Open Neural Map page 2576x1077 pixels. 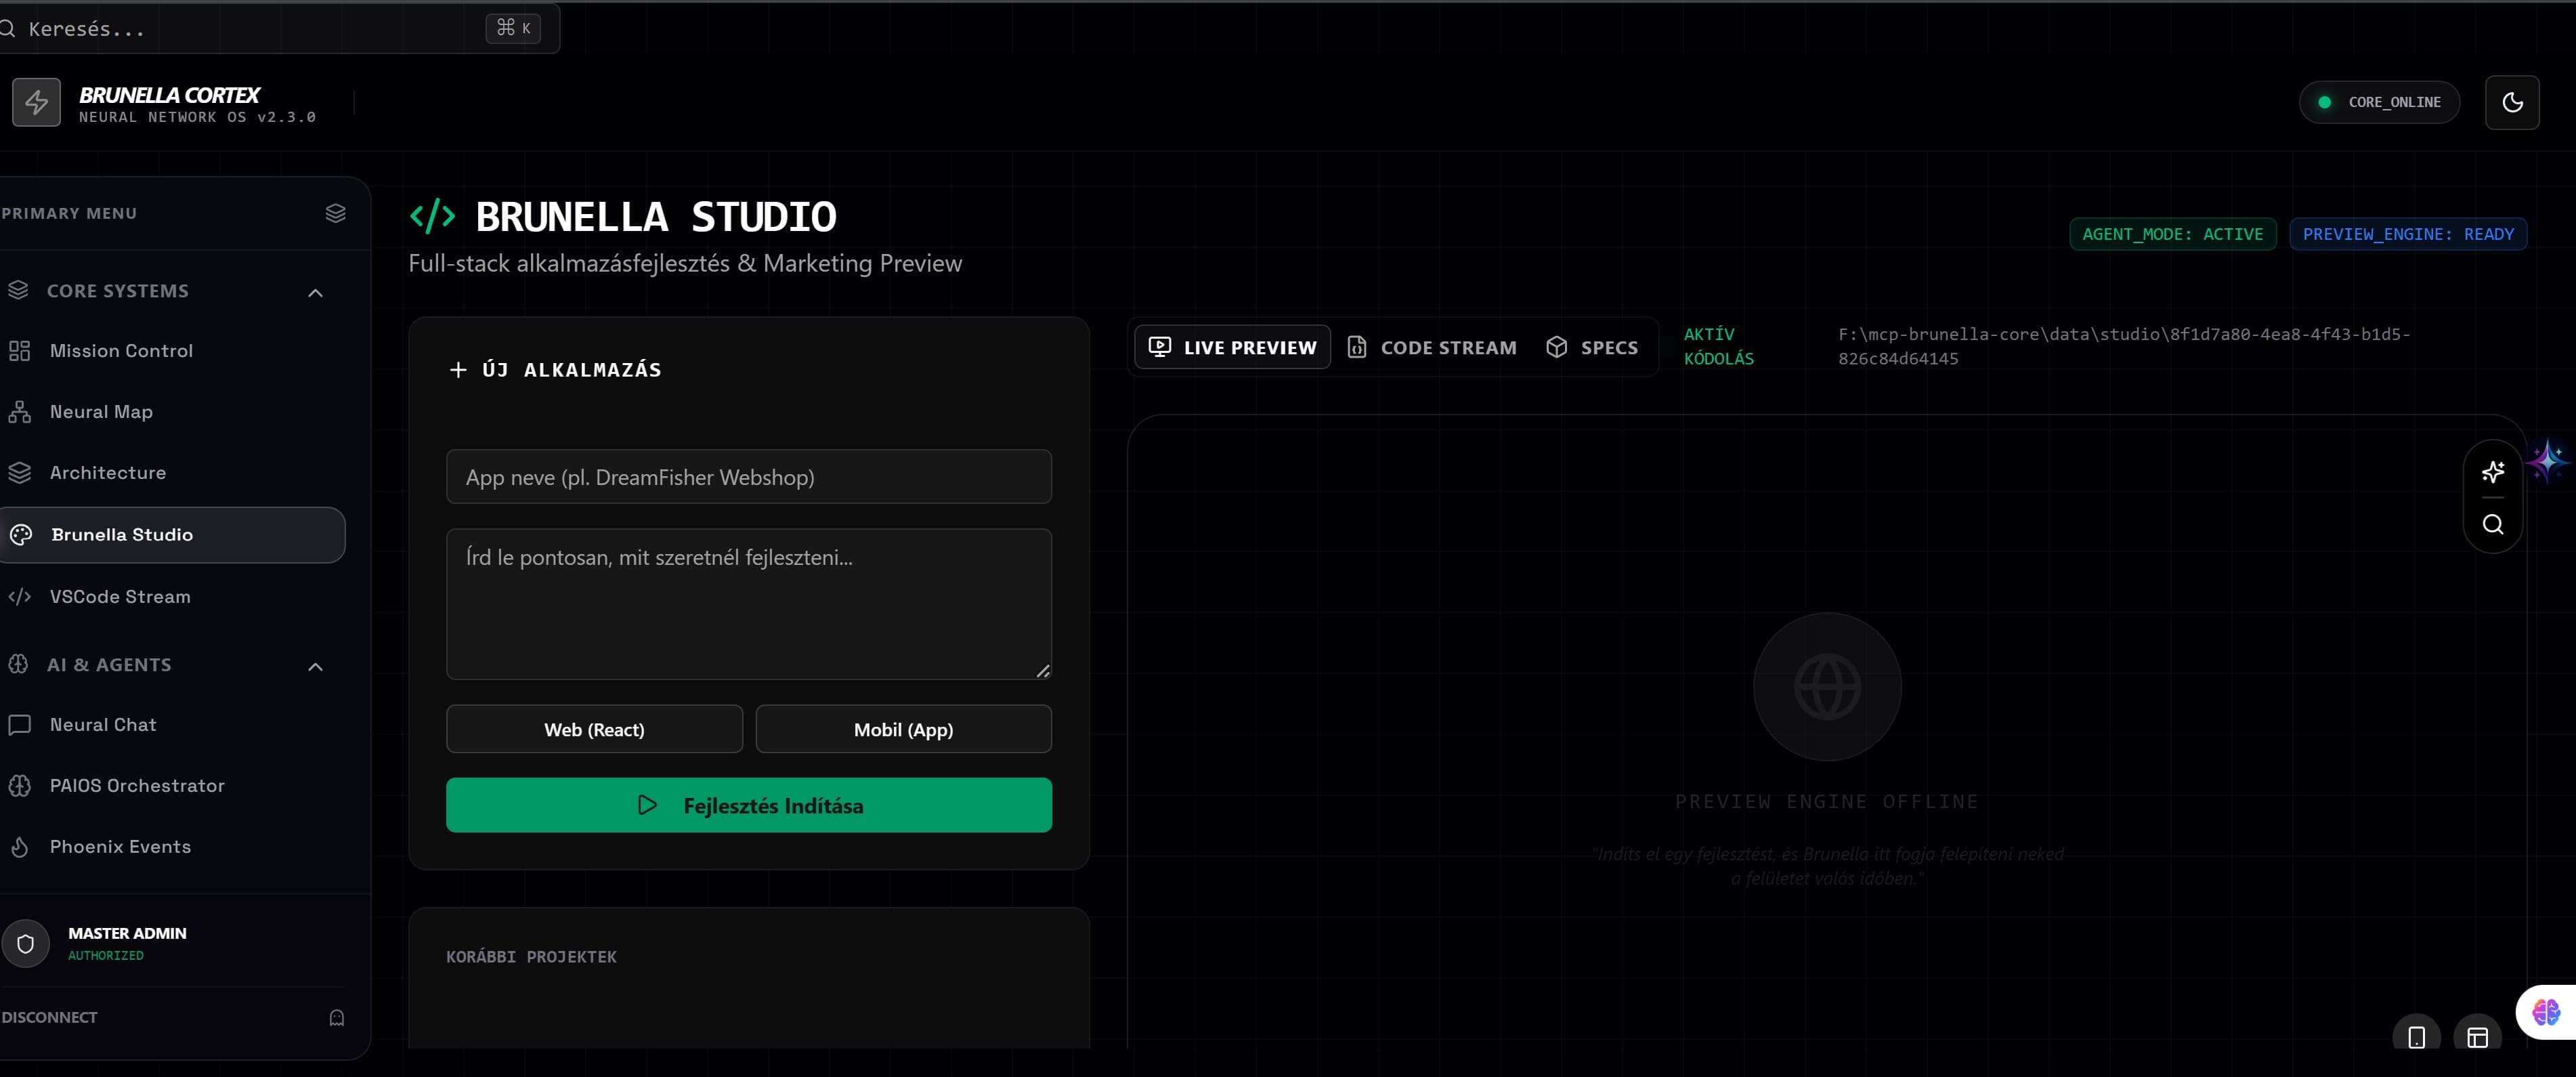coord(101,412)
